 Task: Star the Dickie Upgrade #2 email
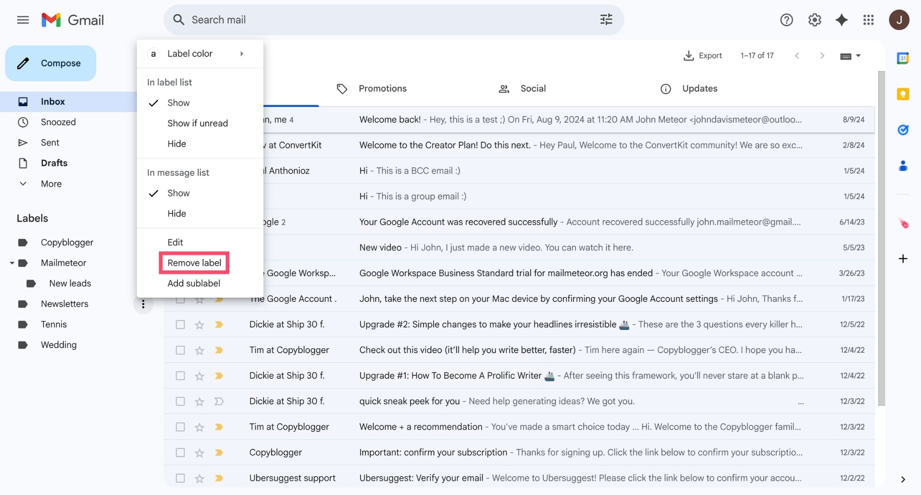coord(199,325)
